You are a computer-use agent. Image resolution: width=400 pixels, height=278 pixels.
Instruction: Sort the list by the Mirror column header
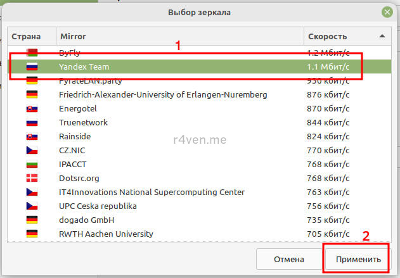tap(177, 37)
